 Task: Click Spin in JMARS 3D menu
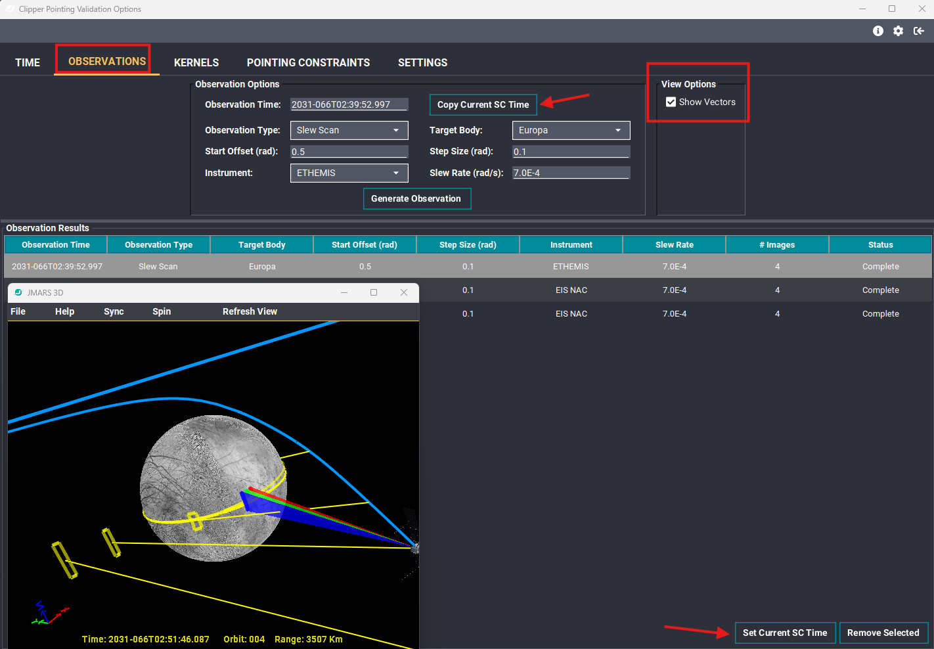(x=162, y=311)
